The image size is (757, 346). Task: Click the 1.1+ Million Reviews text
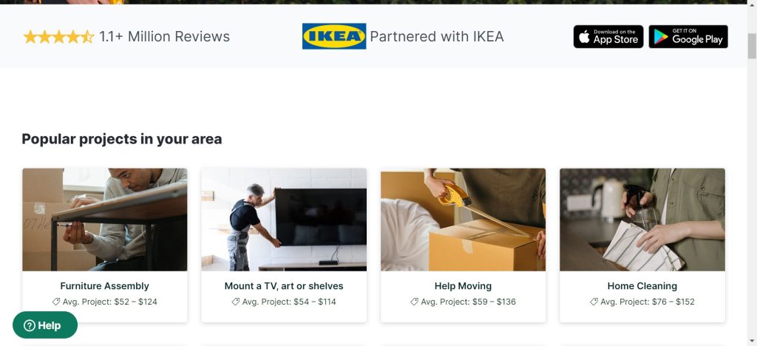[x=165, y=37]
